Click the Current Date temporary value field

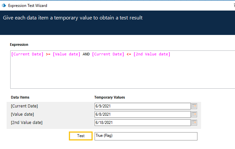142,106
